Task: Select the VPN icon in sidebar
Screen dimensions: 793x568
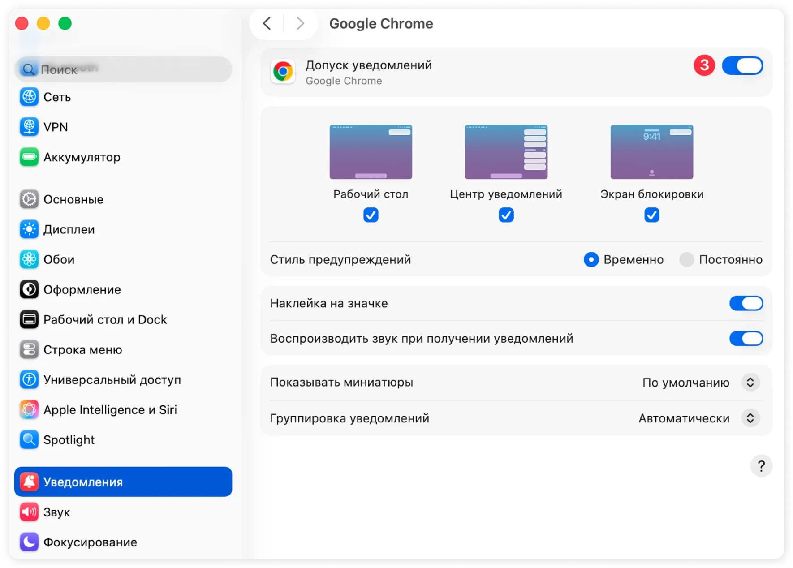Action: tap(29, 127)
